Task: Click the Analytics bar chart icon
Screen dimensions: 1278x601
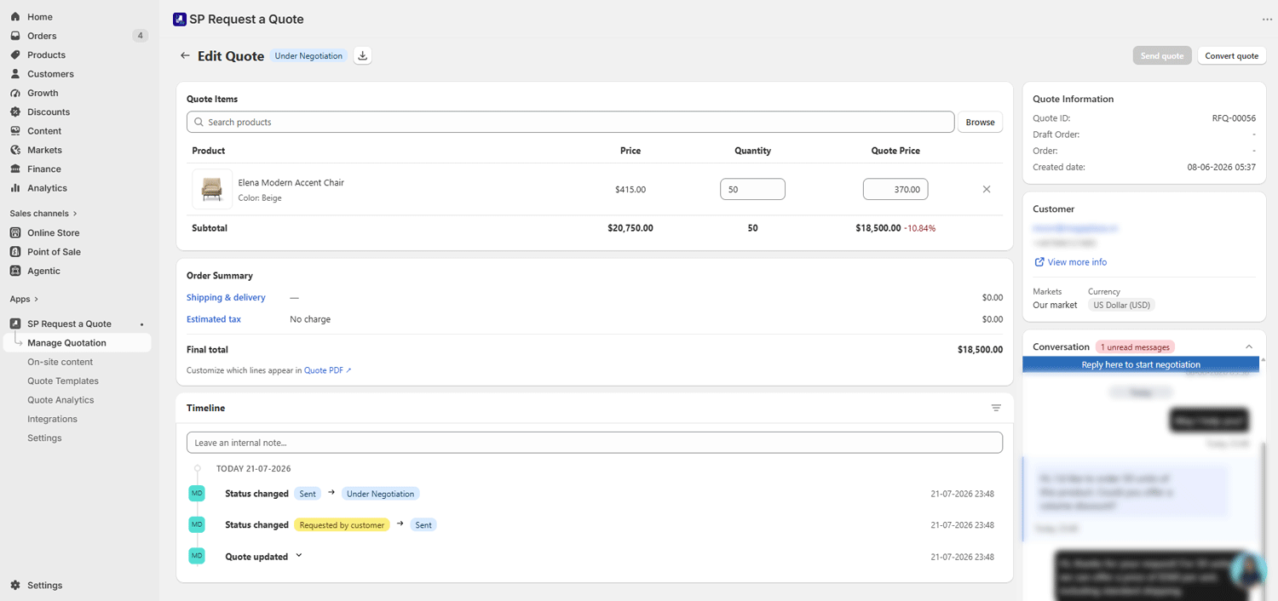Action: [x=15, y=188]
